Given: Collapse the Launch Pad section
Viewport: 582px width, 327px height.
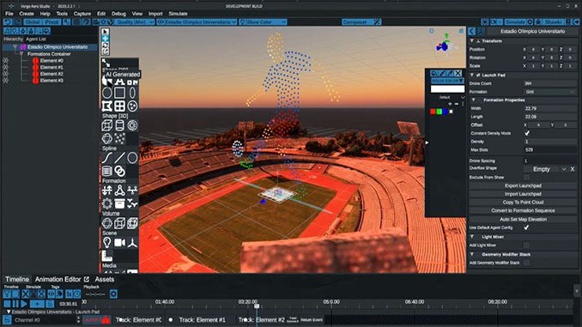Looking at the screenshot, I should pyautogui.click(x=472, y=75).
